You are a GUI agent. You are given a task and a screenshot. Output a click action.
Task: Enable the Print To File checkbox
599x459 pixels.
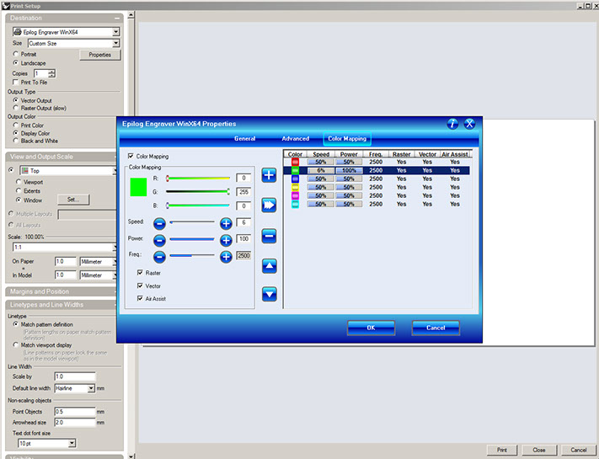pos(16,82)
